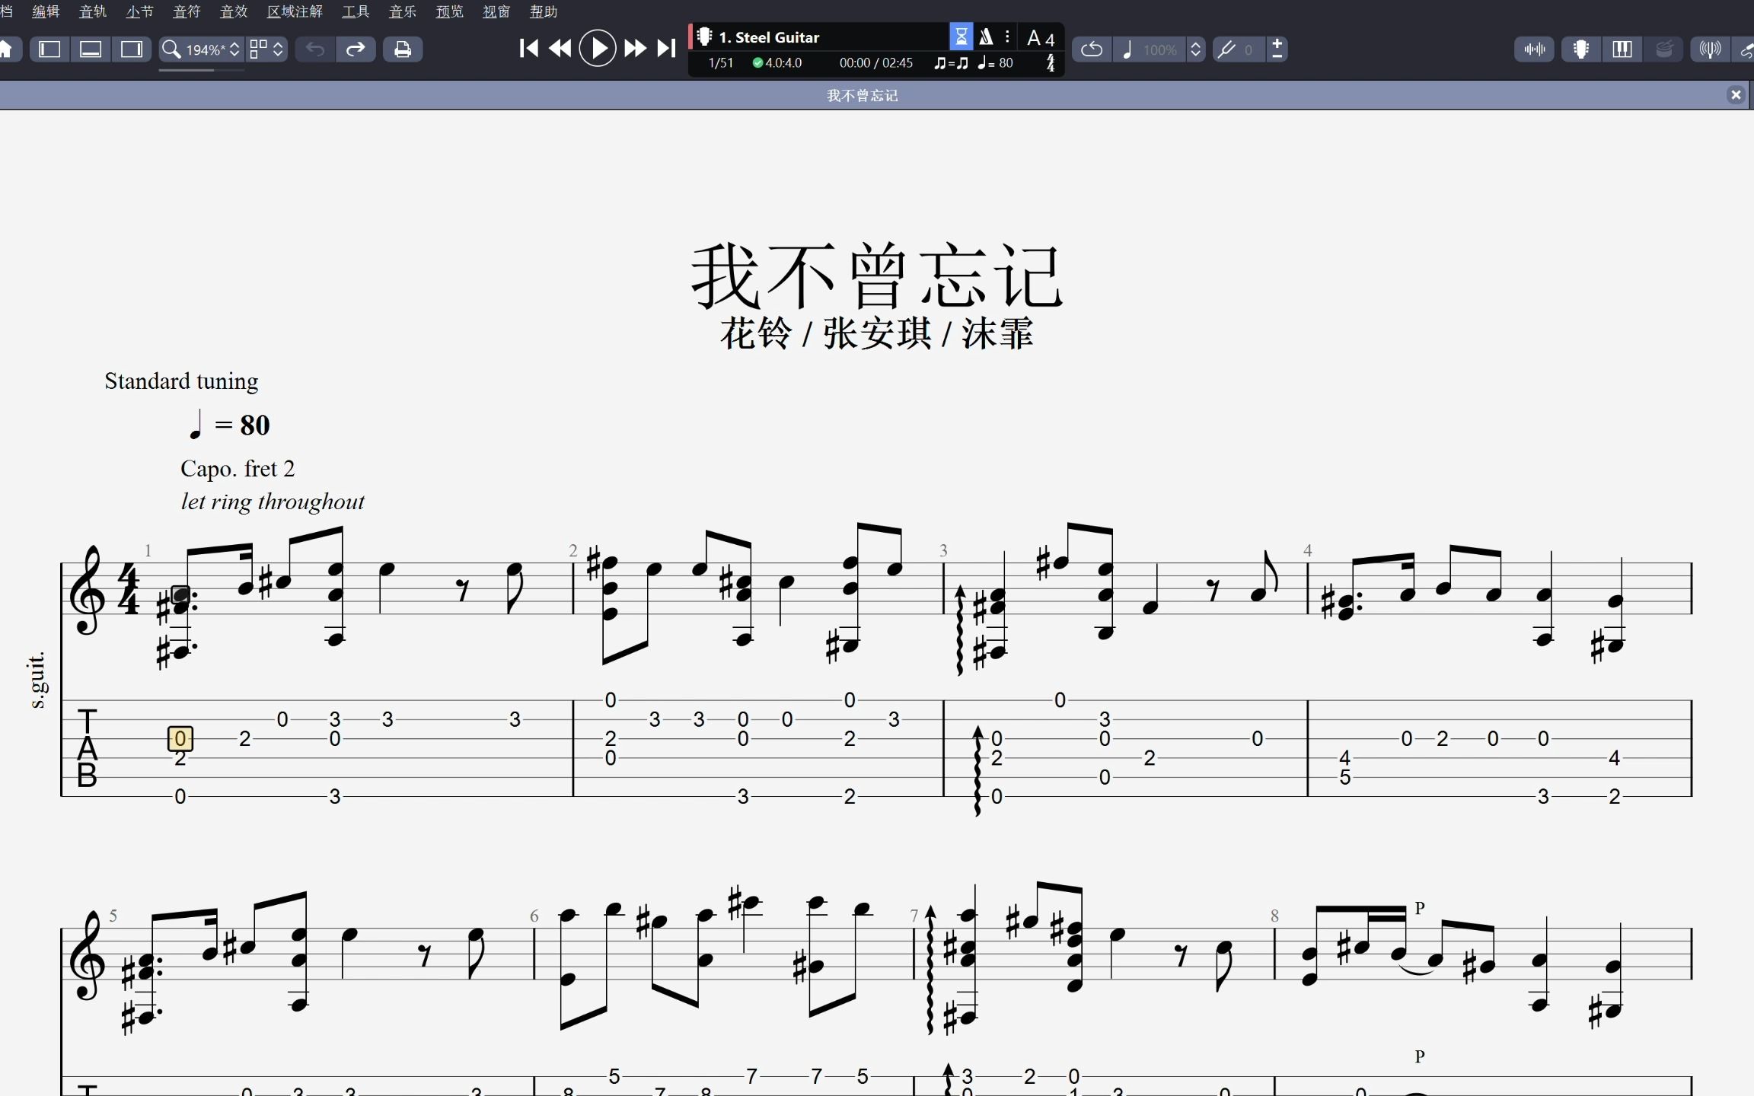This screenshot has height=1096, width=1754.
Task: Click the let ring throughout annotation
Action: tap(273, 502)
